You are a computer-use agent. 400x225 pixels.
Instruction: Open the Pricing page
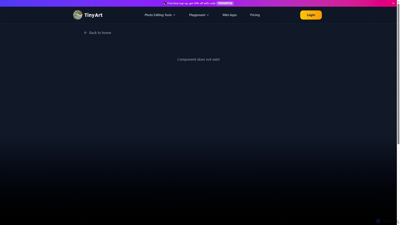point(255,15)
